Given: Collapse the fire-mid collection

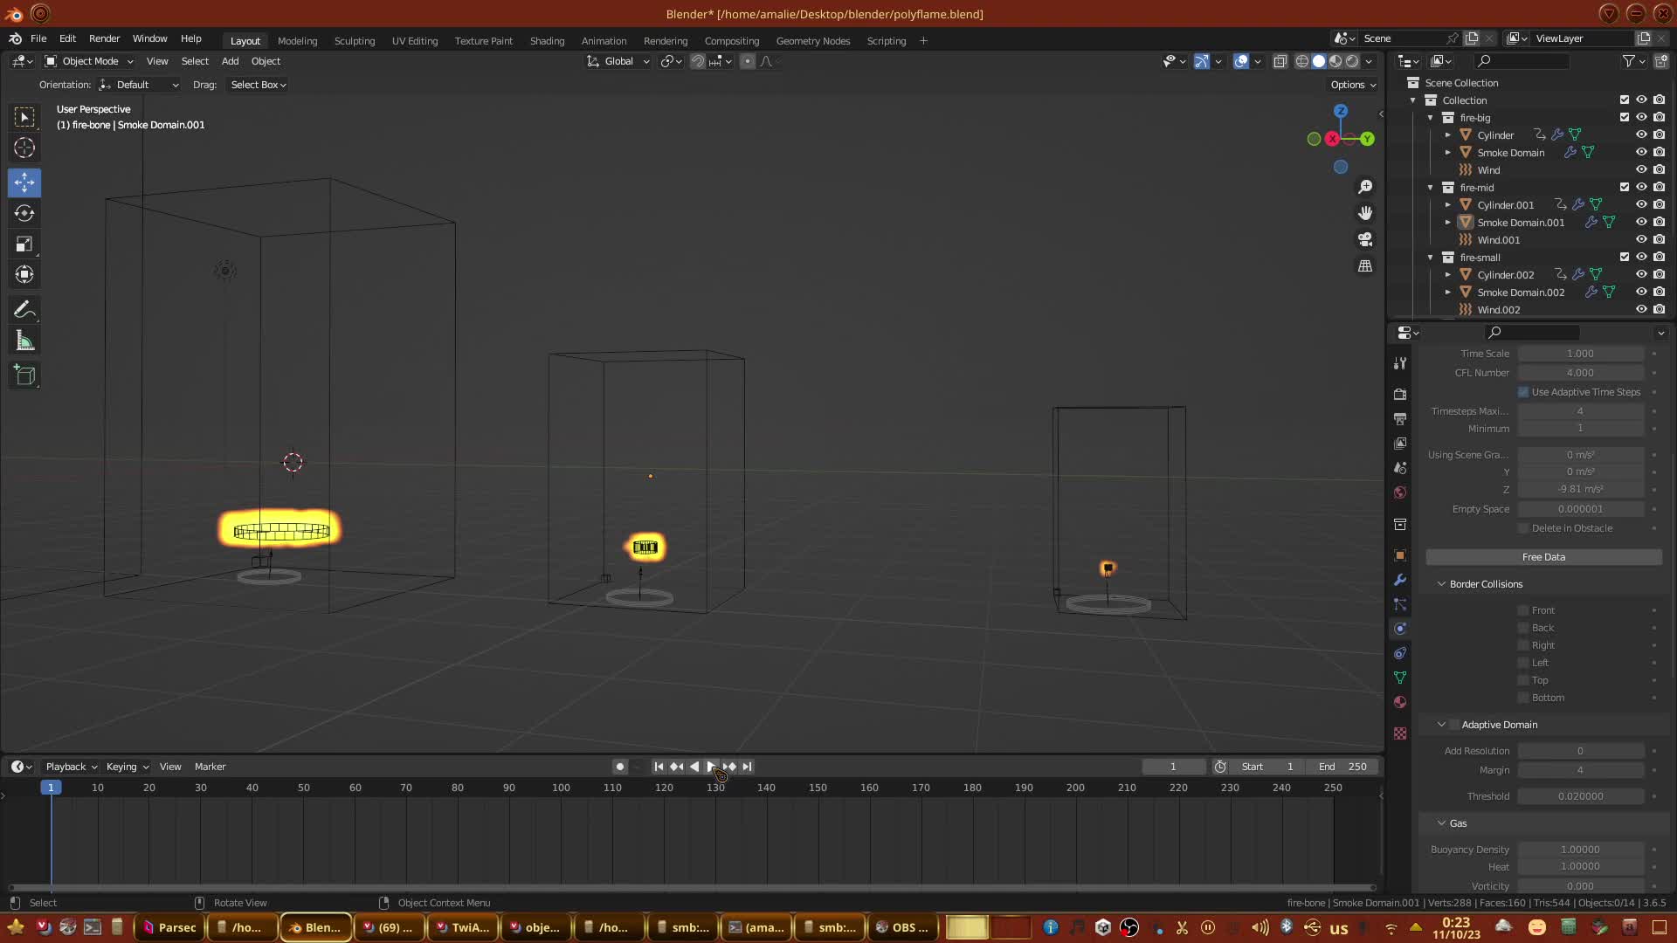Looking at the screenshot, I should pyautogui.click(x=1431, y=188).
